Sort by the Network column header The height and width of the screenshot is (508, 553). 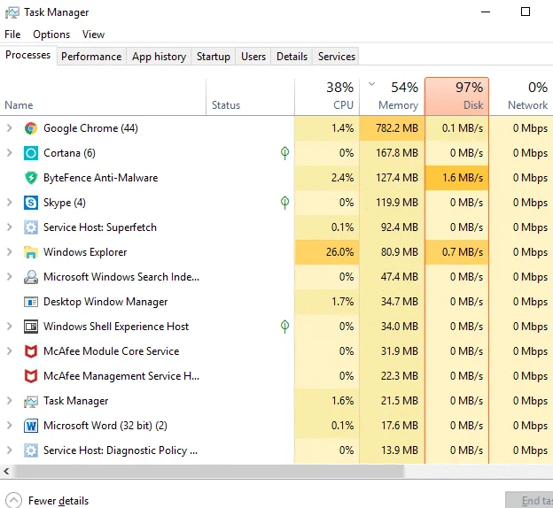click(521, 96)
